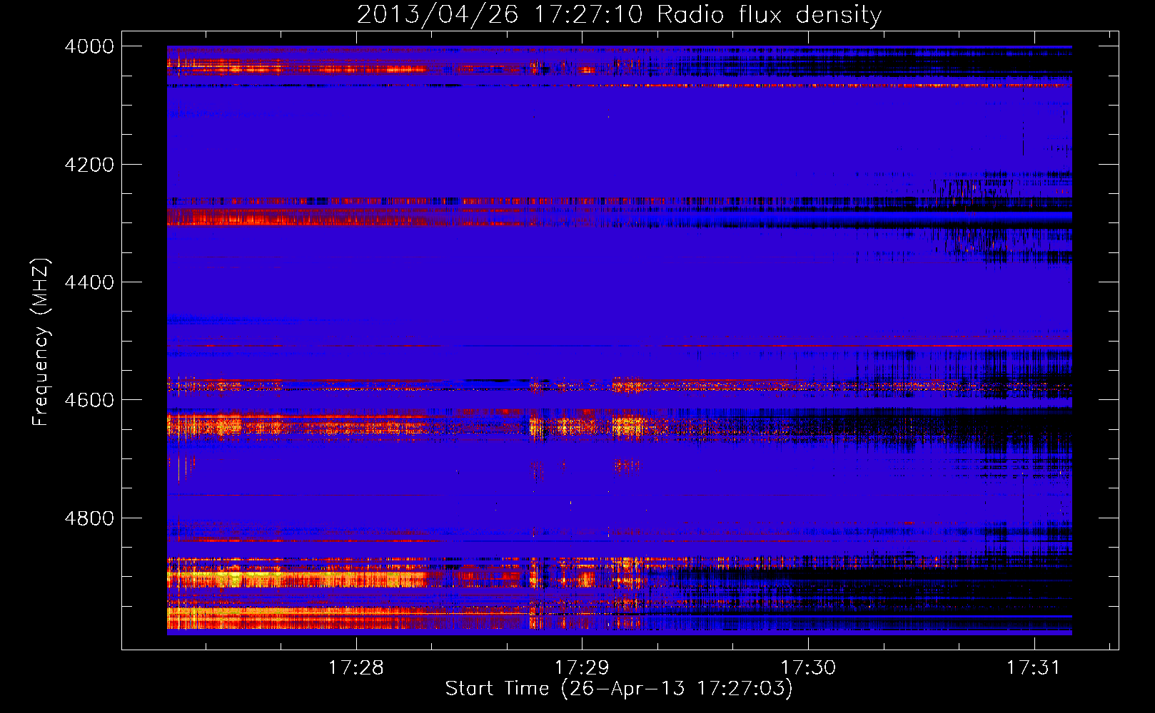Click the 17:29 time tick label
Viewport: 1155px width, 713px height.
click(x=582, y=668)
